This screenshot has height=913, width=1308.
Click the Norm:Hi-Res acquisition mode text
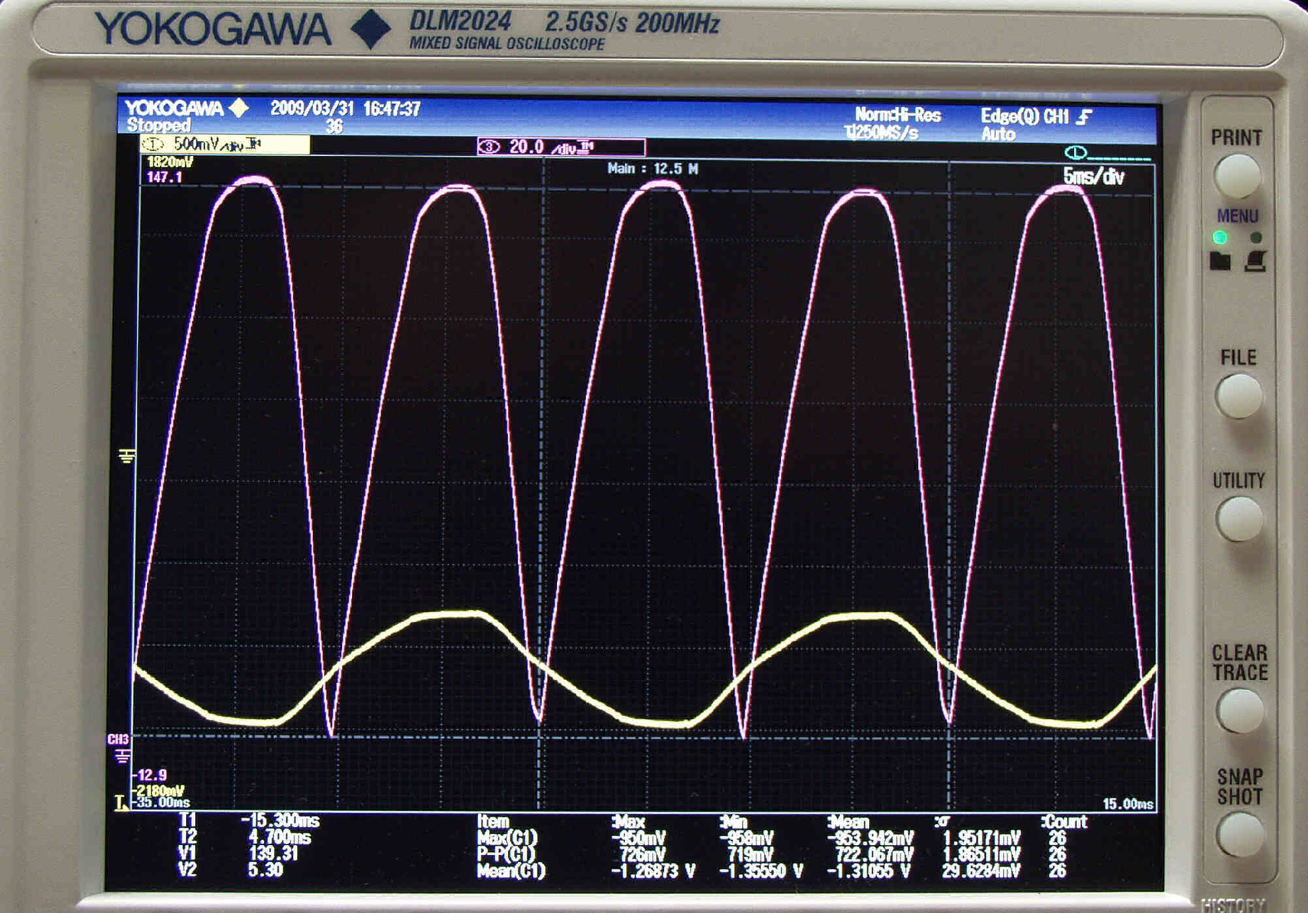[x=897, y=116]
